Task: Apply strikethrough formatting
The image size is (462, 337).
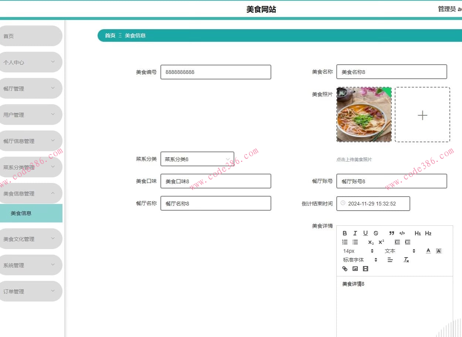Action: (x=376, y=233)
